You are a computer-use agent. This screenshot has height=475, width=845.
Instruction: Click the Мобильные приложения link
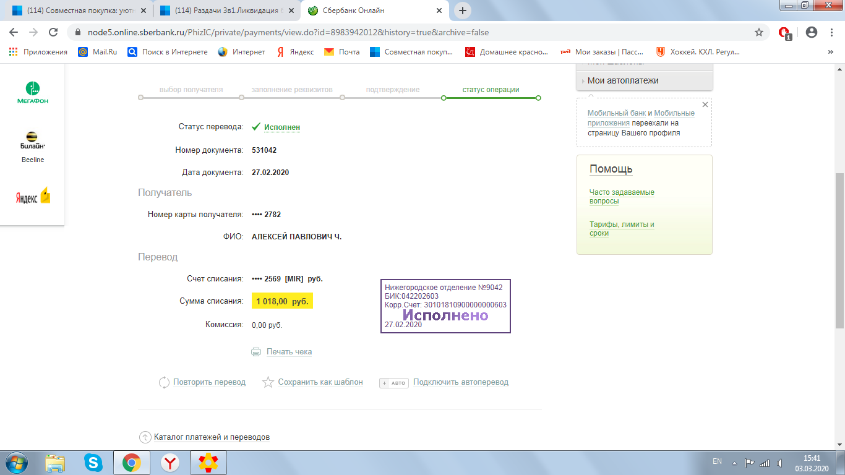641,118
